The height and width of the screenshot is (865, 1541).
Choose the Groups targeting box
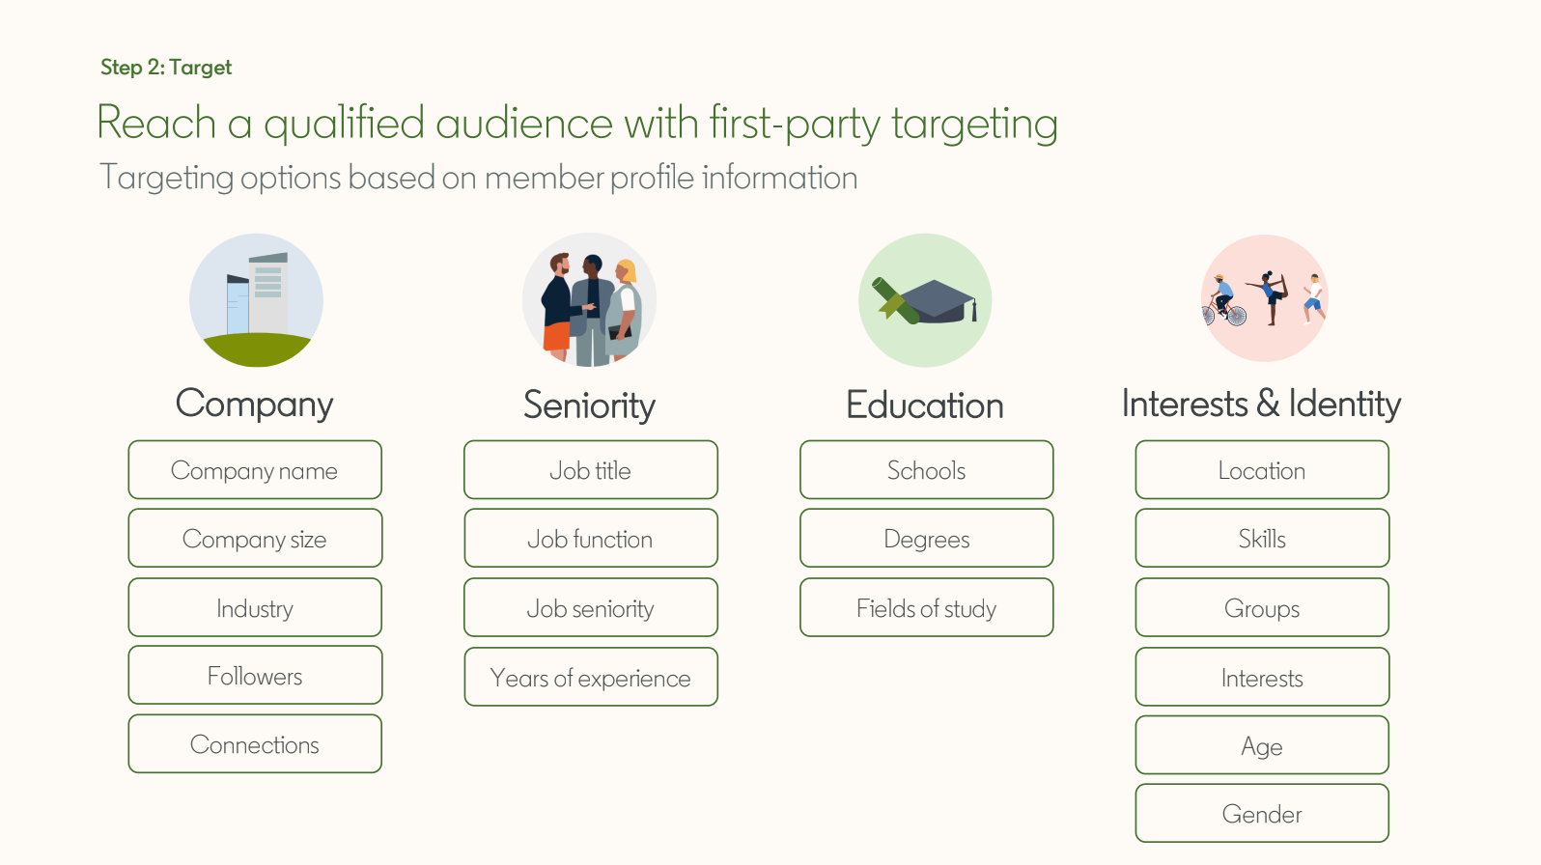click(x=1261, y=608)
